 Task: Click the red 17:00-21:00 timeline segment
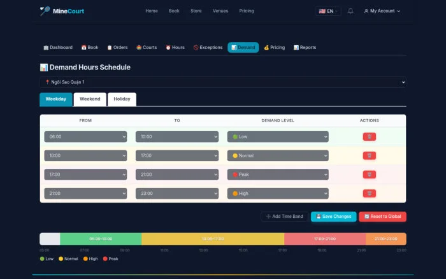(x=325, y=239)
